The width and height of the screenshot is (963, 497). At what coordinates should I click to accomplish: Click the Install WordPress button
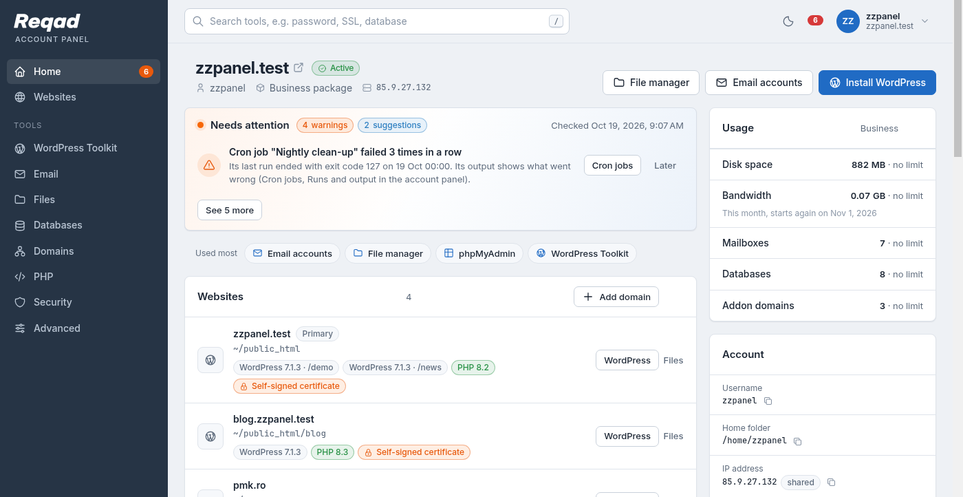[877, 83]
